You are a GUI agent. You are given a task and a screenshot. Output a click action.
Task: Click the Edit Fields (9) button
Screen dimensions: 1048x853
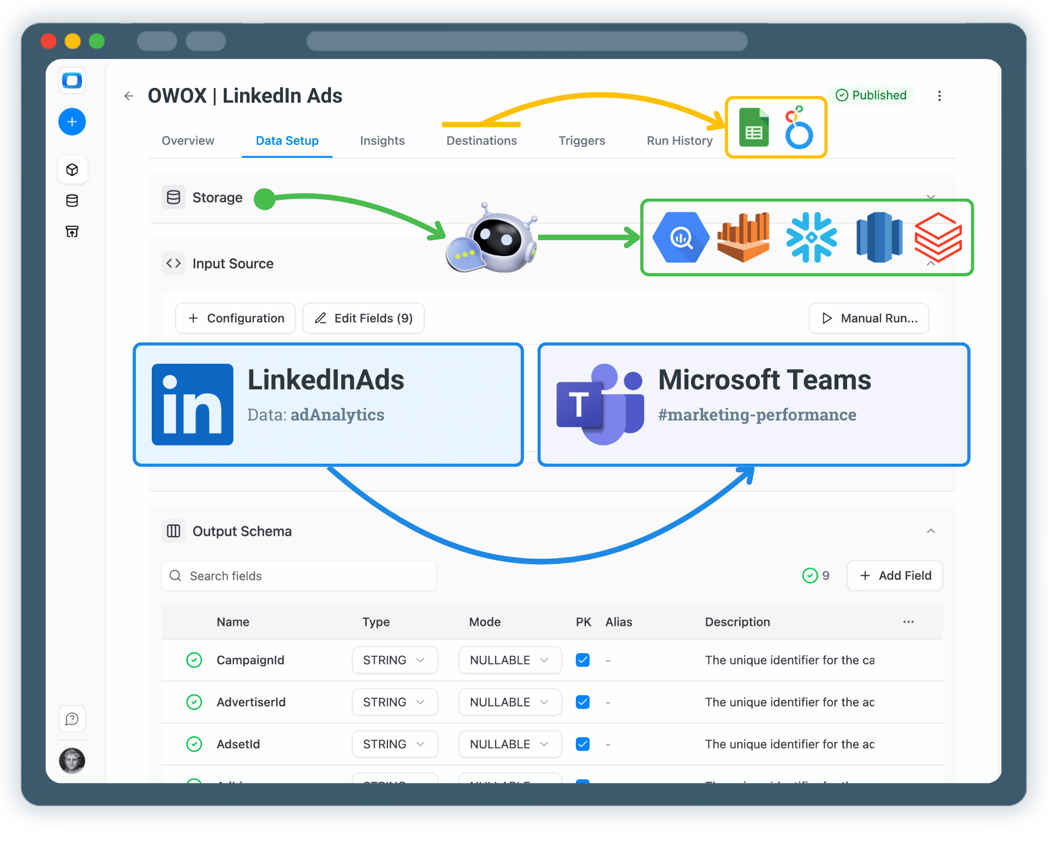363,318
